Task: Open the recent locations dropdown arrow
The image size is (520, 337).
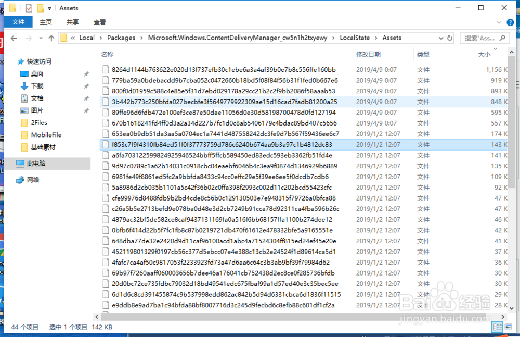Action: coord(41,38)
